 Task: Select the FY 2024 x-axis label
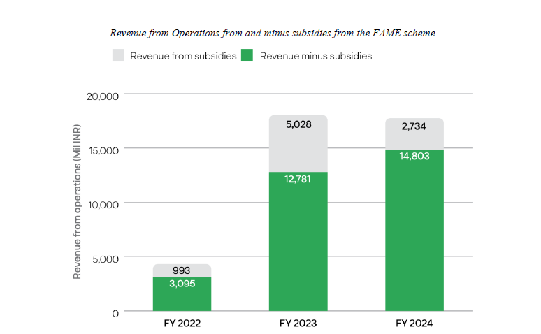pos(414,324)
